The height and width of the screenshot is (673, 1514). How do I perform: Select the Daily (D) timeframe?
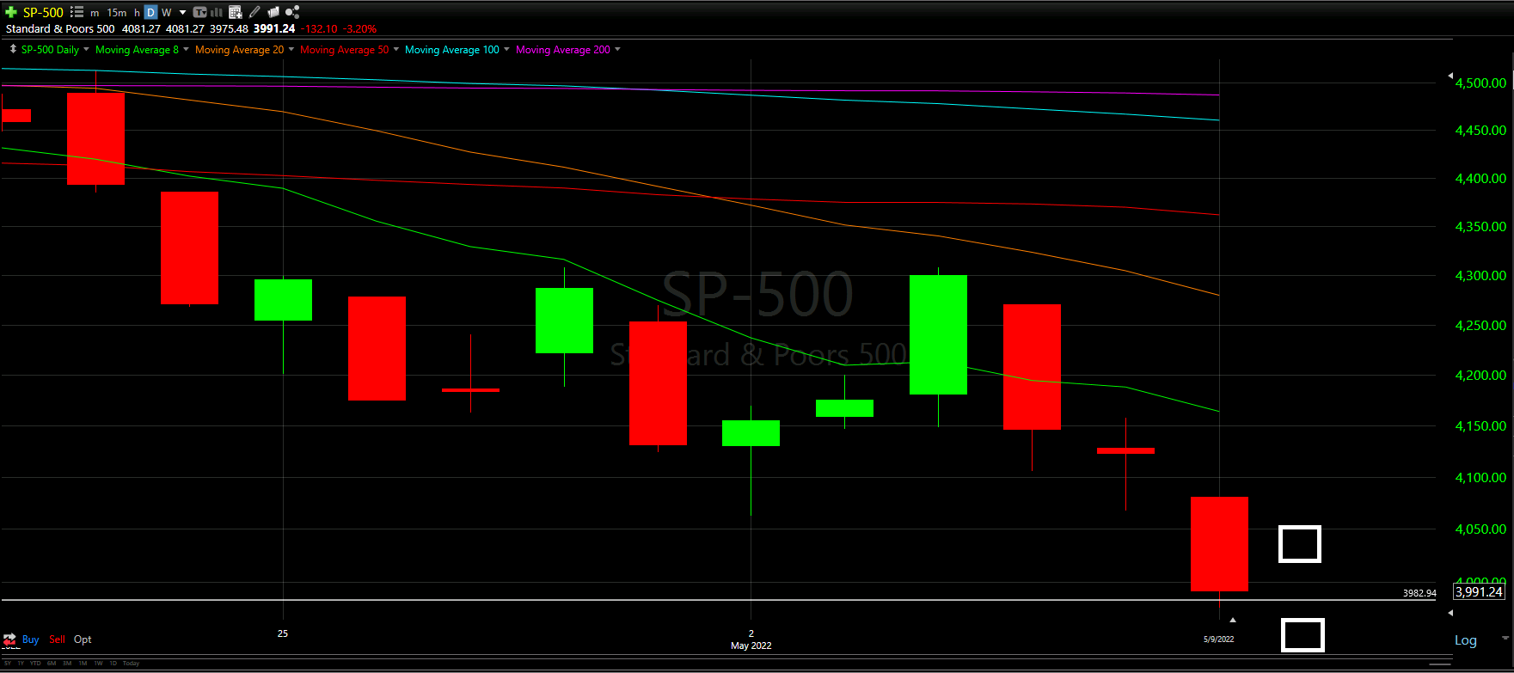[150, 12]
